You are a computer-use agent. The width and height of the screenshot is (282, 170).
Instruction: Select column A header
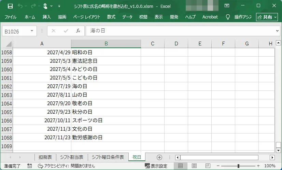point(42,44)
